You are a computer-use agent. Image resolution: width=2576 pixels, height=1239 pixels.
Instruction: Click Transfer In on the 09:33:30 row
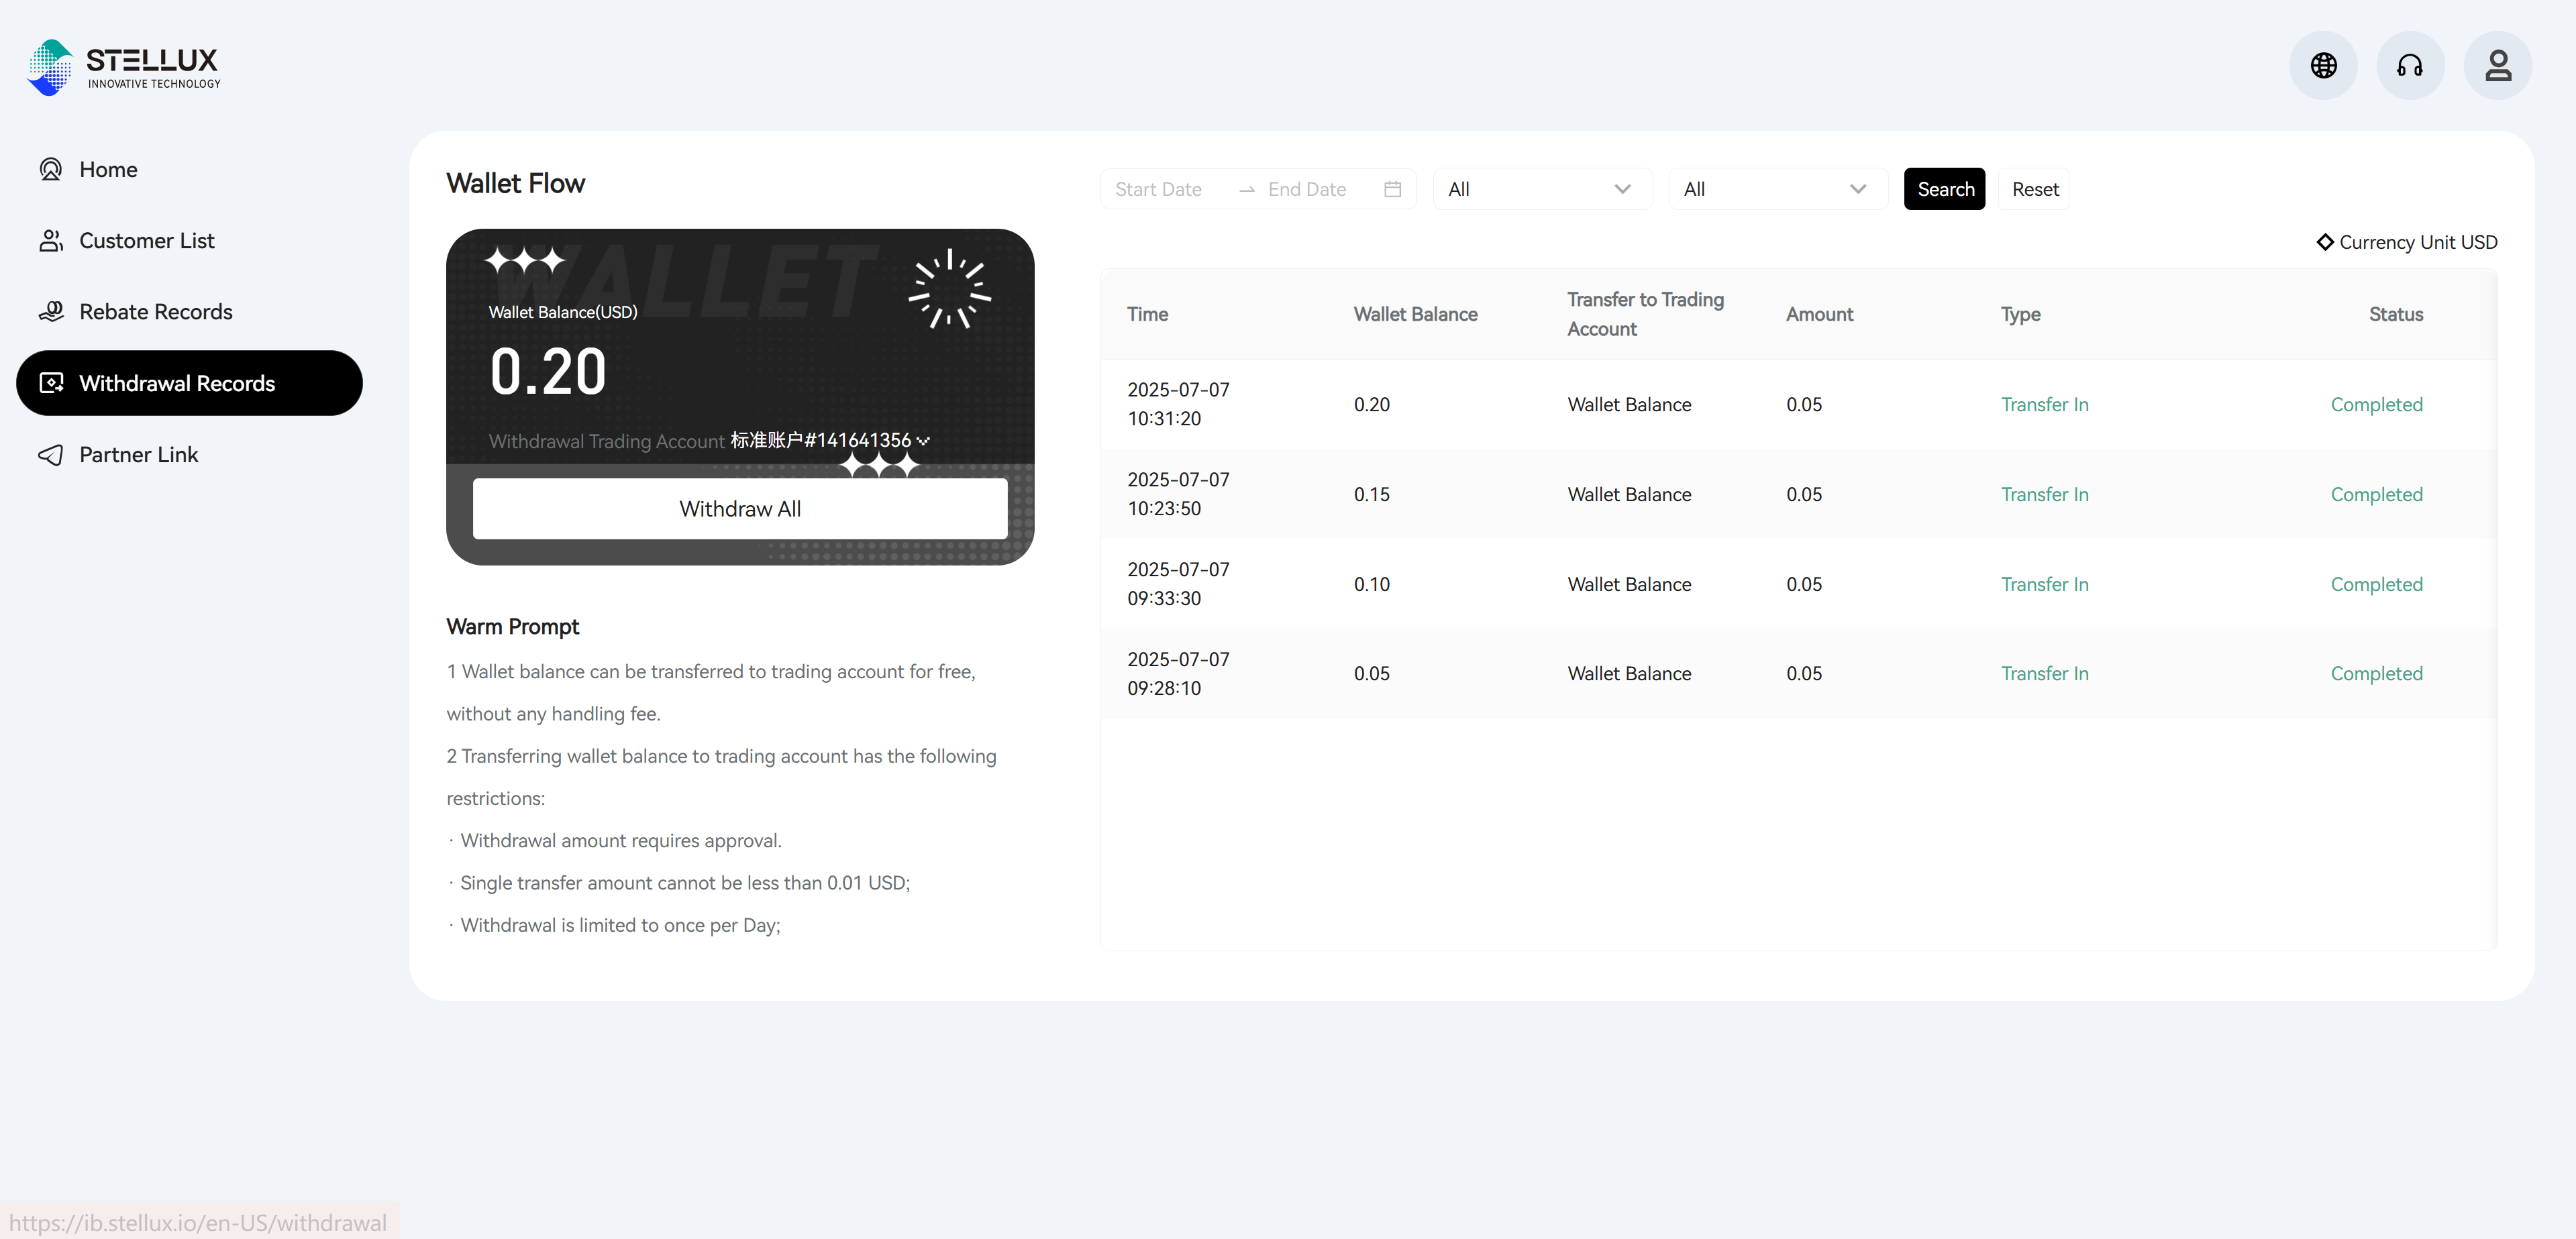point(2044,584)
